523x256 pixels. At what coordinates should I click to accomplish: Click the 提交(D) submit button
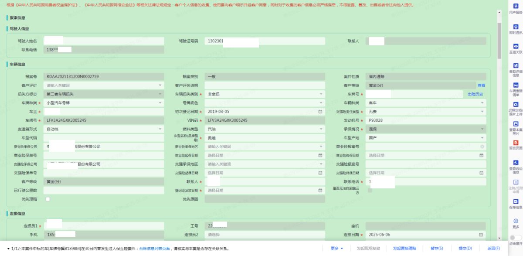pos(465,249)
